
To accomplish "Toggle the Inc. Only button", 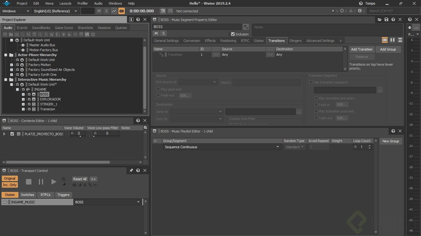I will tap(10, 185).
